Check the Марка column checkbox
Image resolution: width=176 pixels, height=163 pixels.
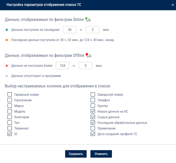pos(10,106)
